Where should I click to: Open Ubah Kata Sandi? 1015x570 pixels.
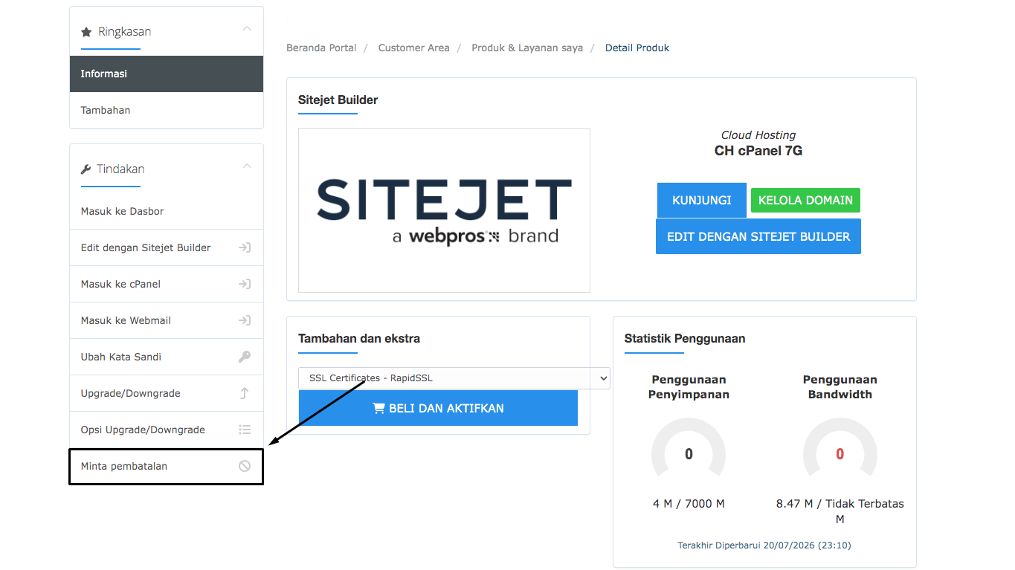pos(167,357)
